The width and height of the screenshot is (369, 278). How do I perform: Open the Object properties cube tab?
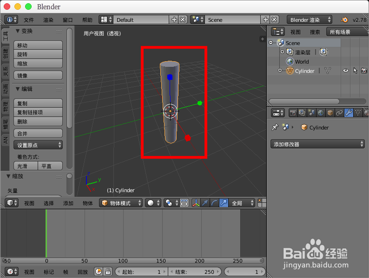(x=330, y=113)
